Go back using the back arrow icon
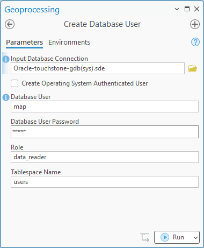The width and height of the screenshot is (204, 248). coord(10,24)
